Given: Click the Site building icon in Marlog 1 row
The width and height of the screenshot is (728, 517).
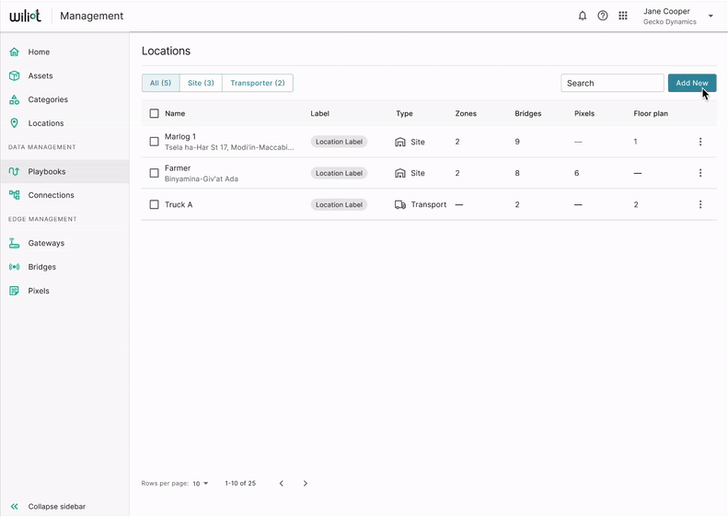Looking at the screenshot, I should [399, 142].
